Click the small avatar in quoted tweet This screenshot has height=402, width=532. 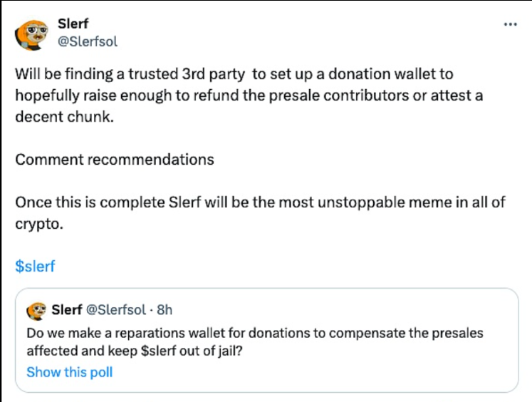[36, 311]
